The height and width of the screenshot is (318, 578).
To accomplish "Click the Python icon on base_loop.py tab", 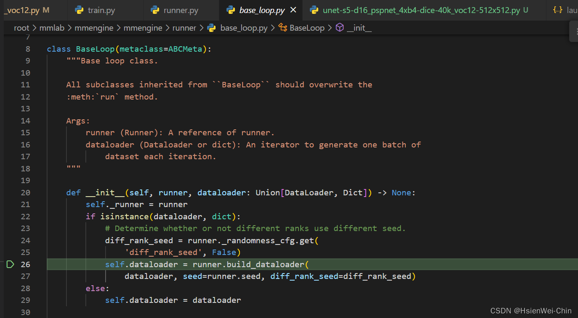I will point(231,10).
